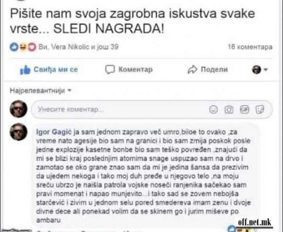Screen dimensions: 283x232
Task: Open Igor Gagić's profile name link
Action: pos(54,132)
